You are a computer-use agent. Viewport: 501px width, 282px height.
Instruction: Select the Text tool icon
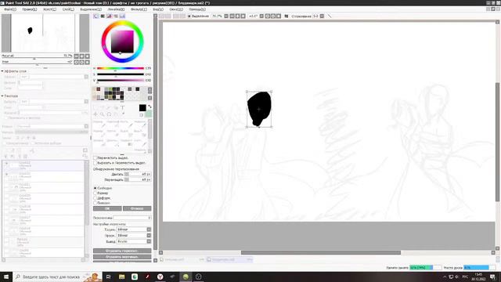click(x=122, y=108)
